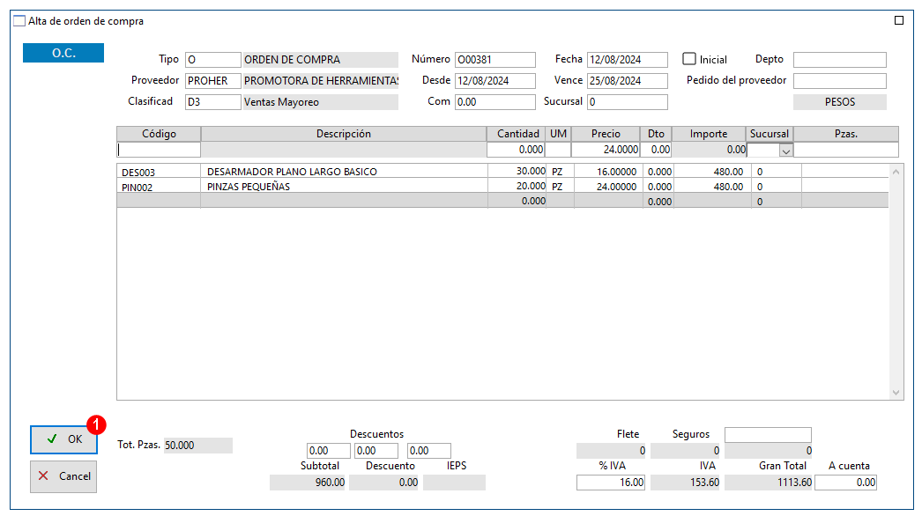Click the Importe entry value 0.00
The height and width of the screenshot is (516, 922).
click(710, 150)
